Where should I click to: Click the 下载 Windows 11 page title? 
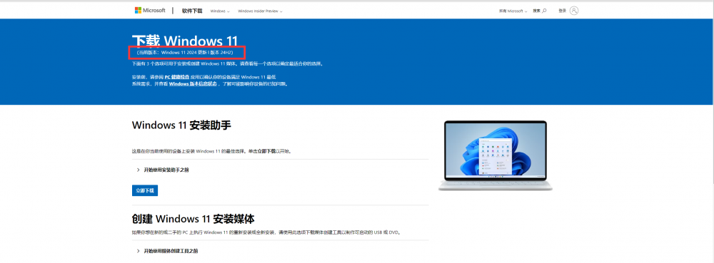click(185, 41)
